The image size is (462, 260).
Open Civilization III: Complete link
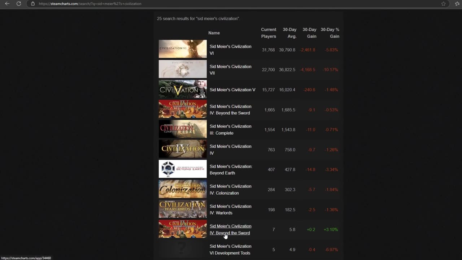pos(230,130)
